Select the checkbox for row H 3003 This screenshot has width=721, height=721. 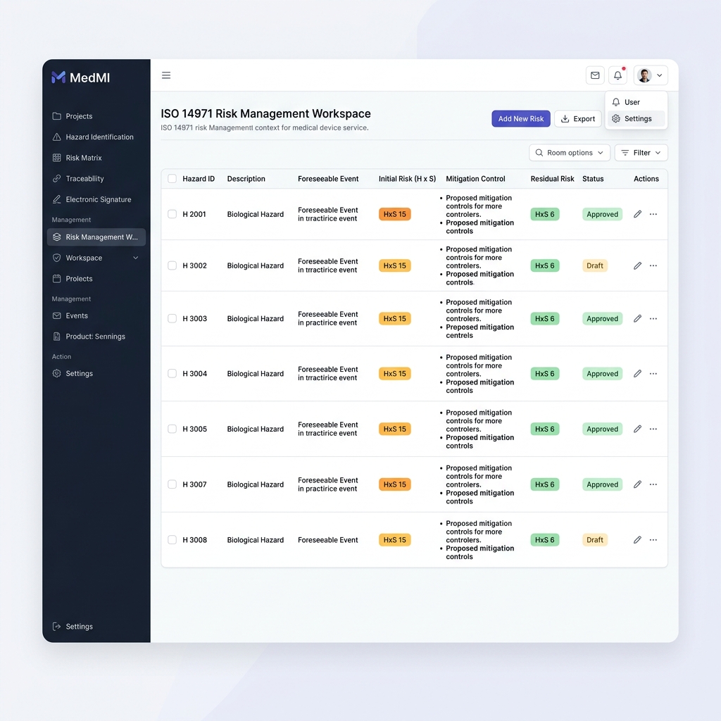172,319
